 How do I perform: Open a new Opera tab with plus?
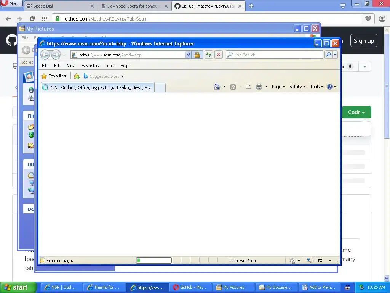coord(251,6)
